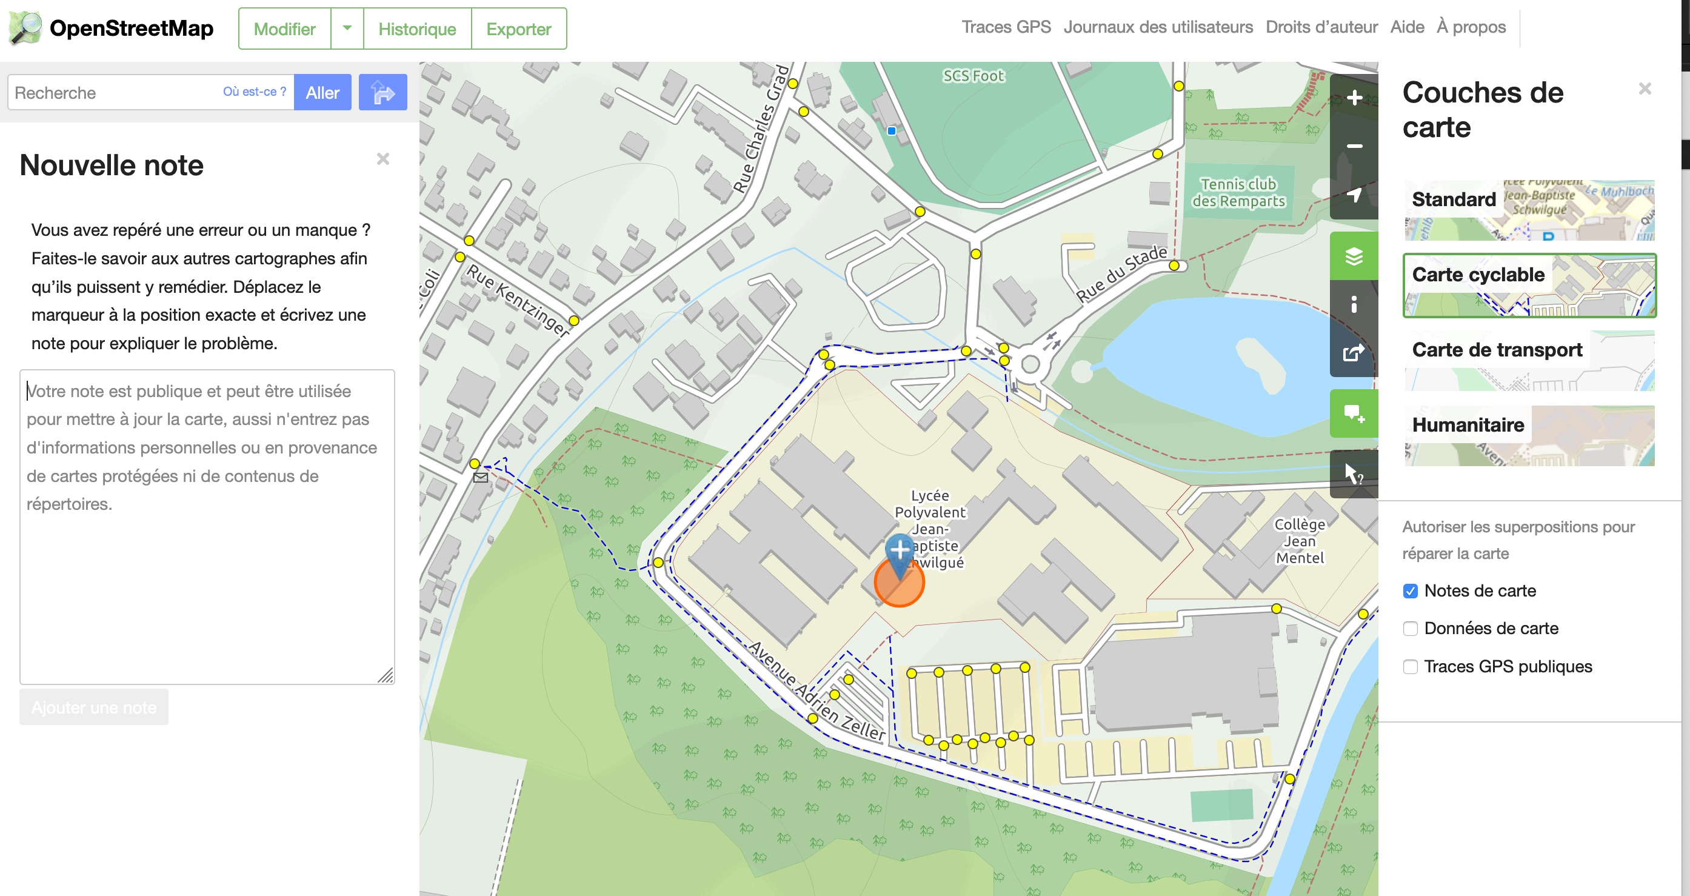Viewport: 1690px width, 896px height.
Task: Open Traces GPS menu link
Action: click(1006, 27)
